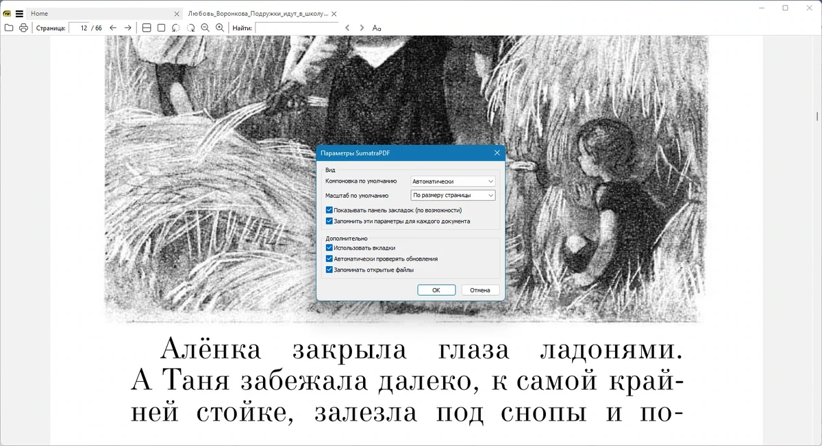Toggle match case Aa icon
Image resolution: width=822 pixels, height=446 pixels.
377,28
